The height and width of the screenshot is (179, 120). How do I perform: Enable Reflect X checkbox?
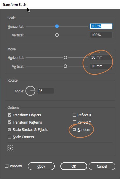(74, 115)
